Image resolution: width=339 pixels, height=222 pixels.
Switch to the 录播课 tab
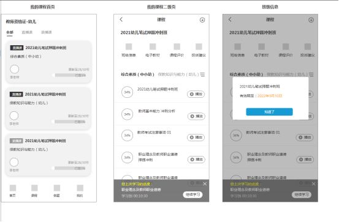point(47,32)
